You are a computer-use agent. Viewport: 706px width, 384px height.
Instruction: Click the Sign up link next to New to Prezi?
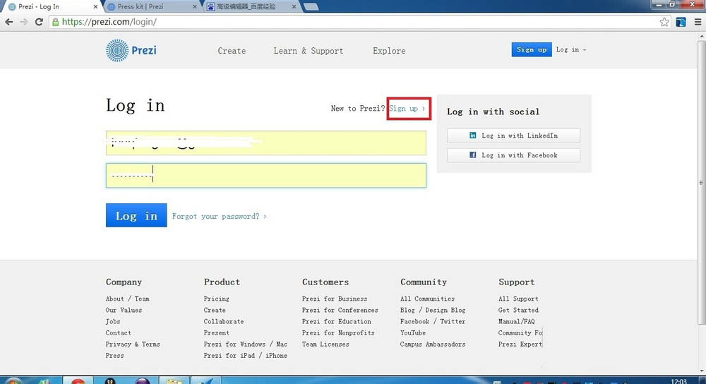point(407,109)
